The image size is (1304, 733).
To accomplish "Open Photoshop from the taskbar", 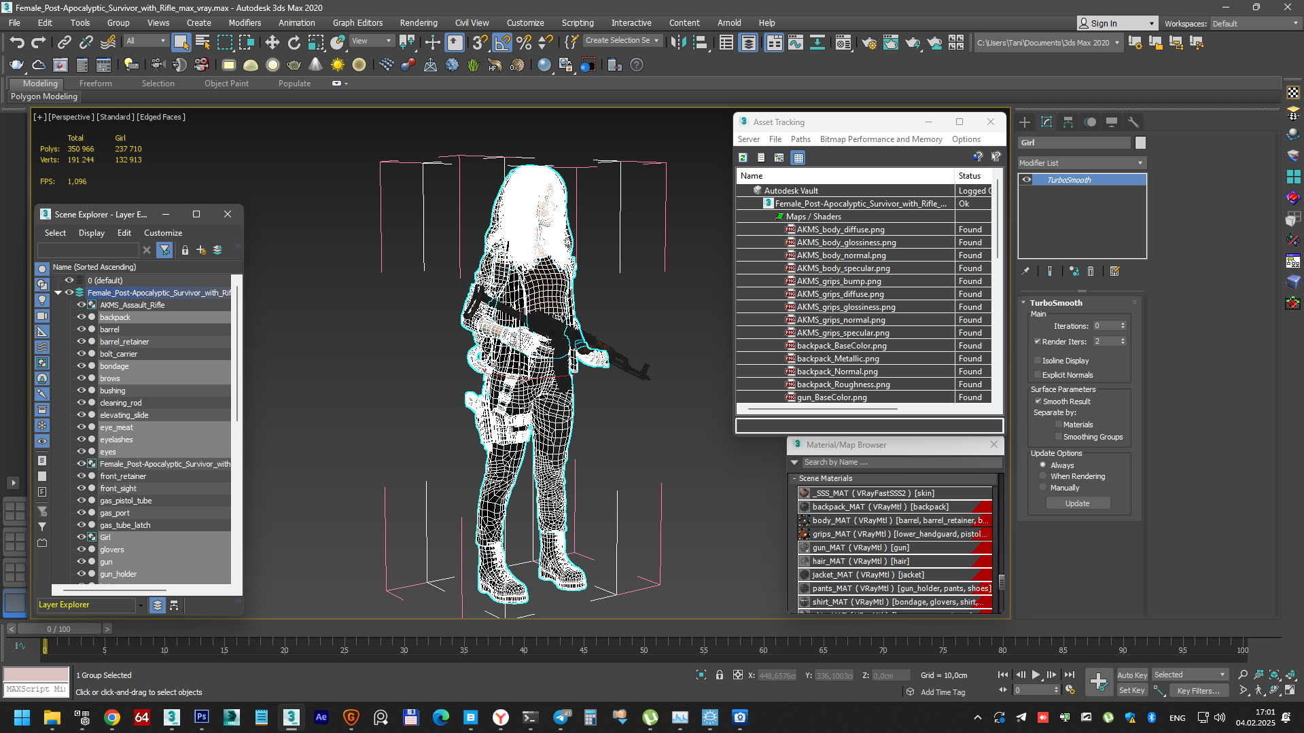I will click(x=202, y=717).
